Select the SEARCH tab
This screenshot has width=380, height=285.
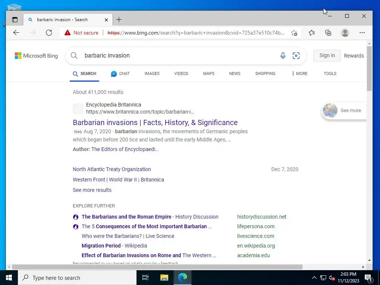coord(84,74)
